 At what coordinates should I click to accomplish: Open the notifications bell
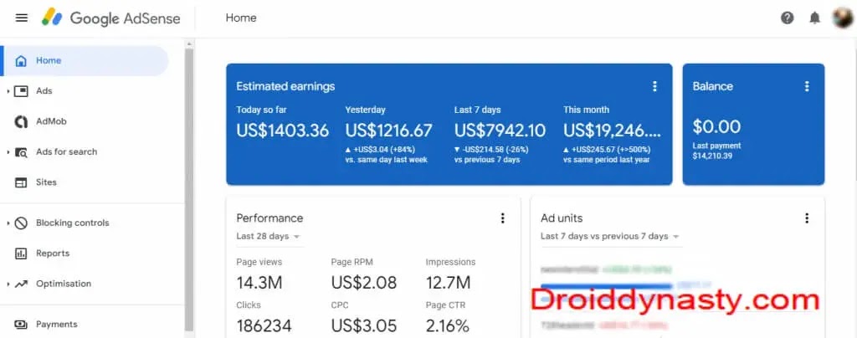tap(815, 18)
